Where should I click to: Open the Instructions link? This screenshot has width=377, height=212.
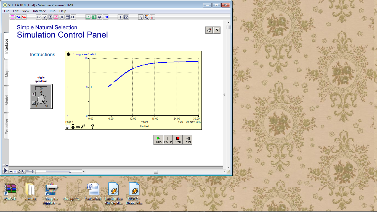point(43,55)
